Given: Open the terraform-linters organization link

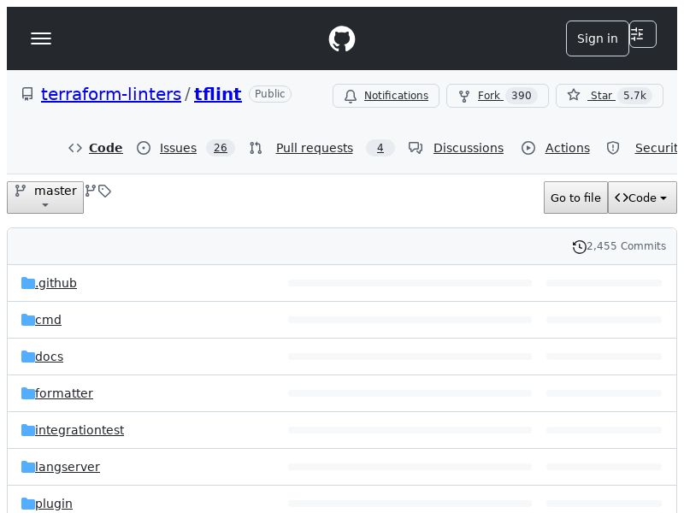Looking at the screenshot, I should [x=111, y=94].
